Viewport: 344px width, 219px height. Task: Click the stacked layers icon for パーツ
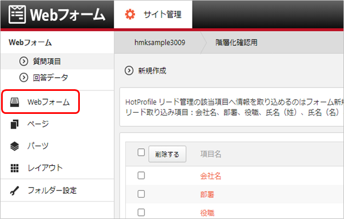pyautogui.click(x=14, y=146)
